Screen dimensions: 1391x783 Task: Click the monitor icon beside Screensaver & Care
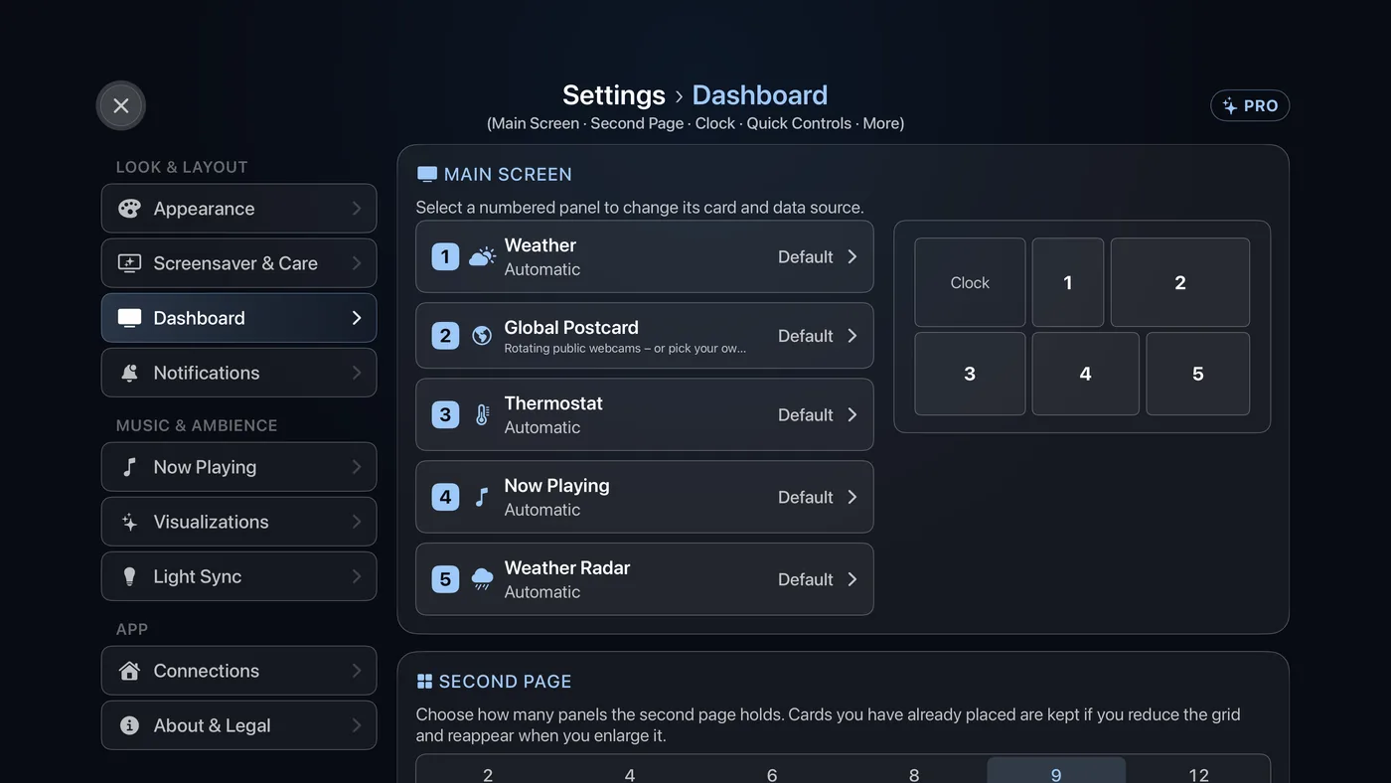tap(129, 263)
